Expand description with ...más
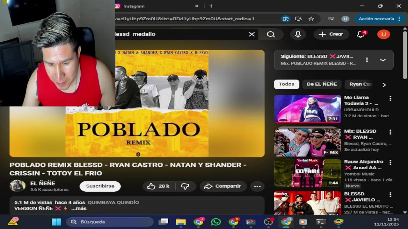The image size is (408, 229). pyautogui.click(x=79, y=208)
